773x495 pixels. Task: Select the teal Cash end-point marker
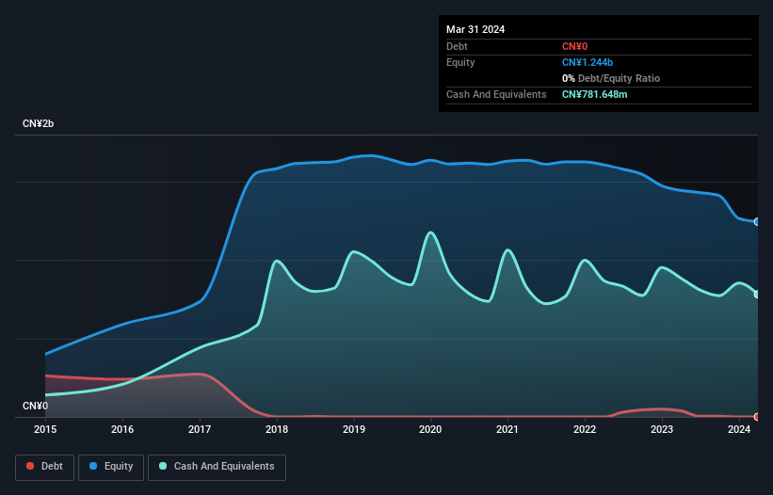coord(757,295)
